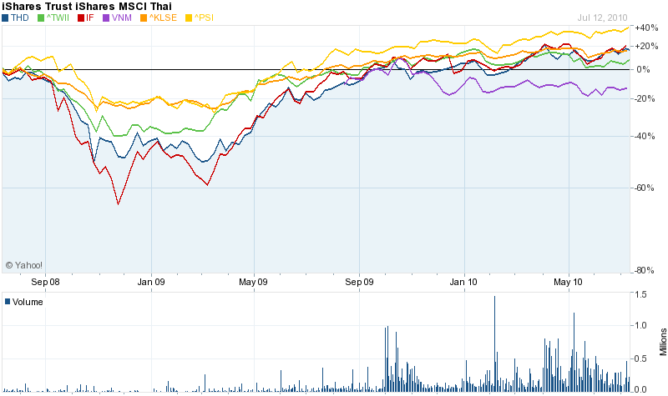The image size is (668, 396).
Task: Click the -80% axis label
Action: point(644,270)
